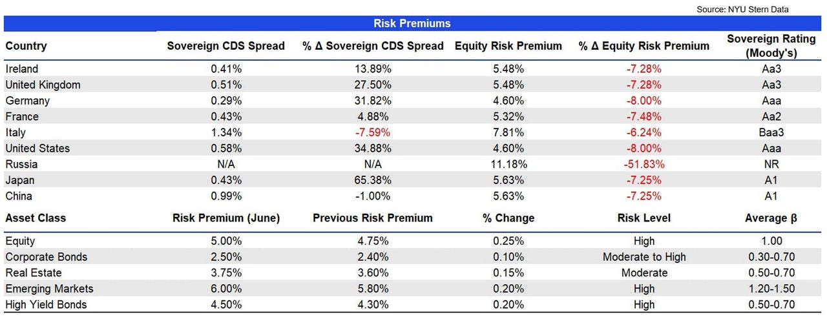Viewport: 827px width, 319px height.
Task: Click Italy's Baa3 sovereign rating
Action: click(771, 132)
